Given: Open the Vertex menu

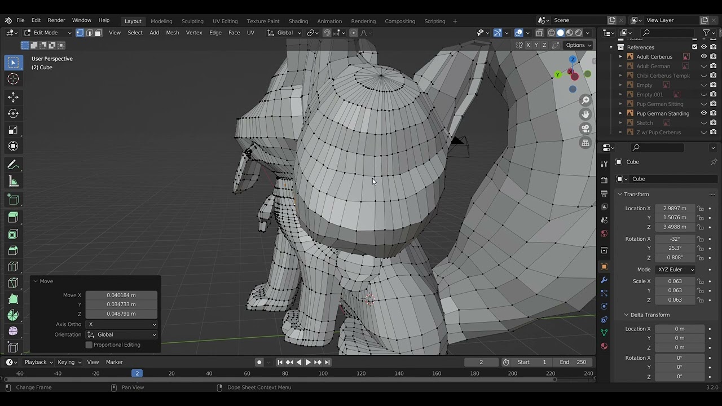Looking at the screenshot, I should [194, 33].
